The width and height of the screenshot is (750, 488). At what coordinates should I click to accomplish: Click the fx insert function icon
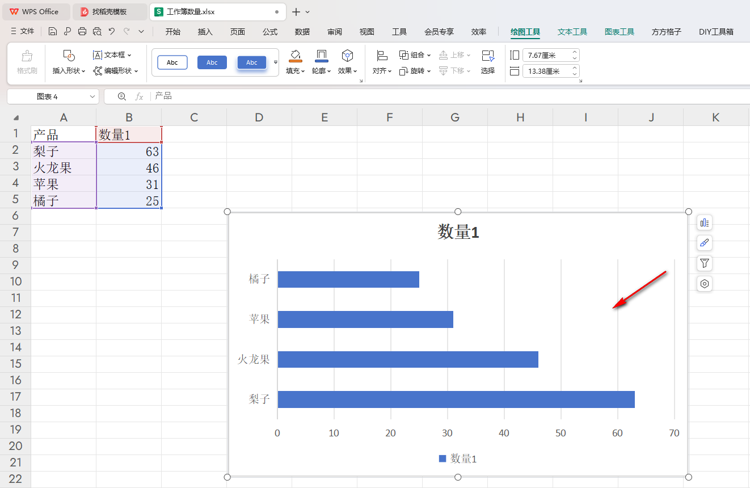click(139, 96)
